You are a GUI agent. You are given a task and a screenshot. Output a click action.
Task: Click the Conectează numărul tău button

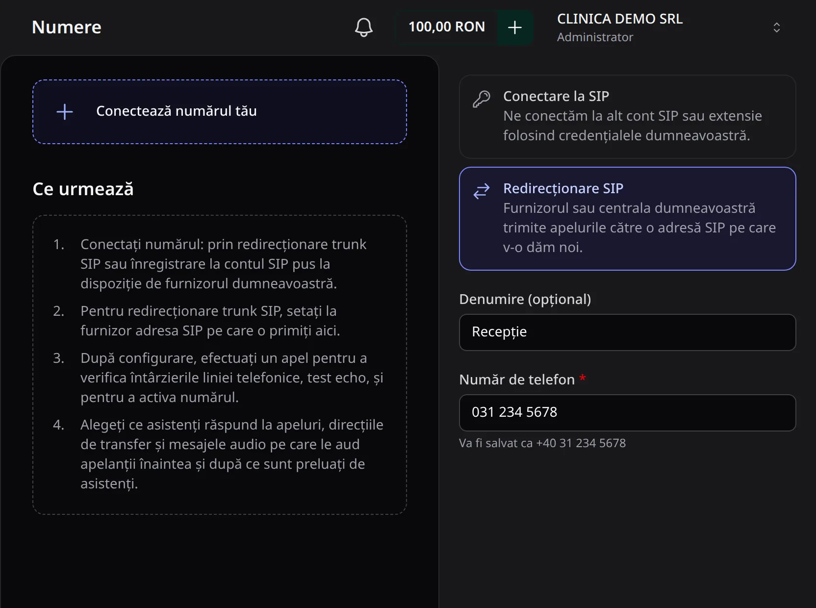(220, 112)
